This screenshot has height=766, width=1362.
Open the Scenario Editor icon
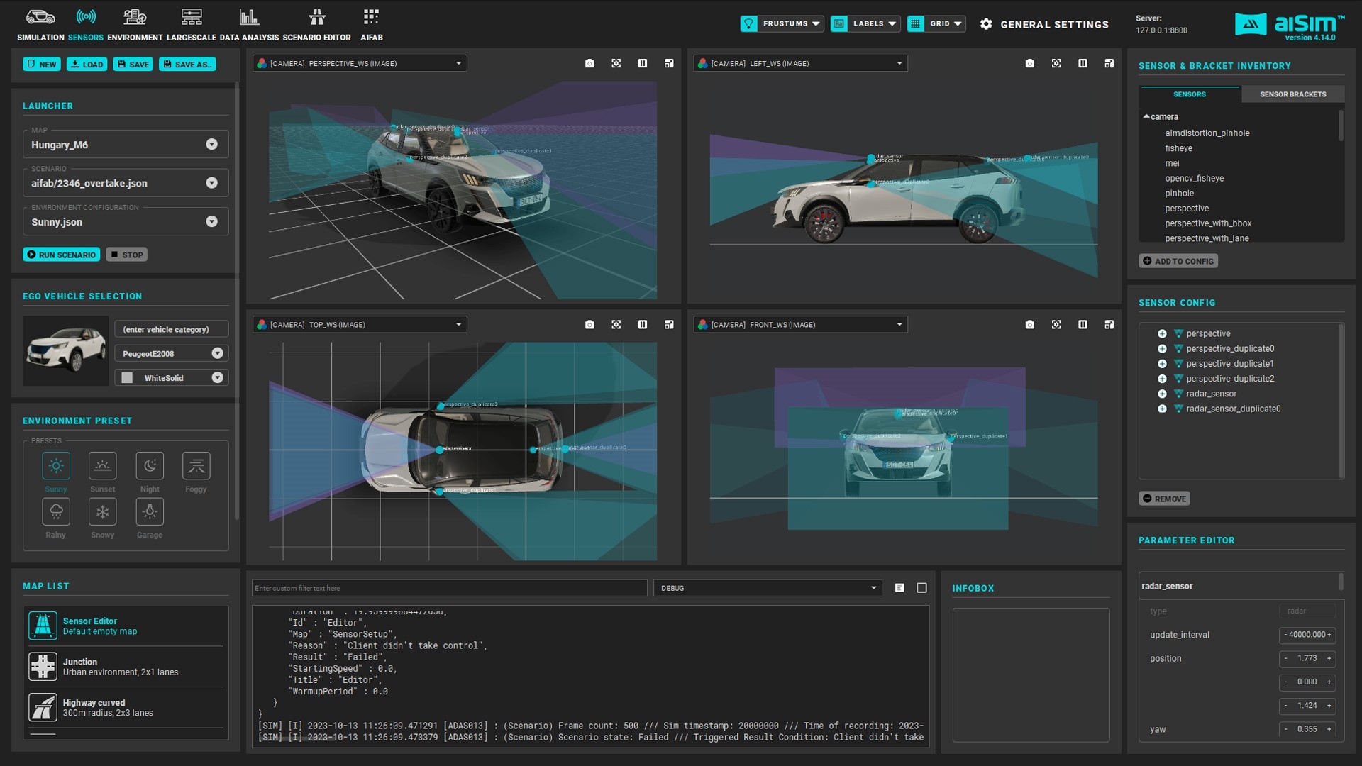pyautogui.click(x=316, y=17)
